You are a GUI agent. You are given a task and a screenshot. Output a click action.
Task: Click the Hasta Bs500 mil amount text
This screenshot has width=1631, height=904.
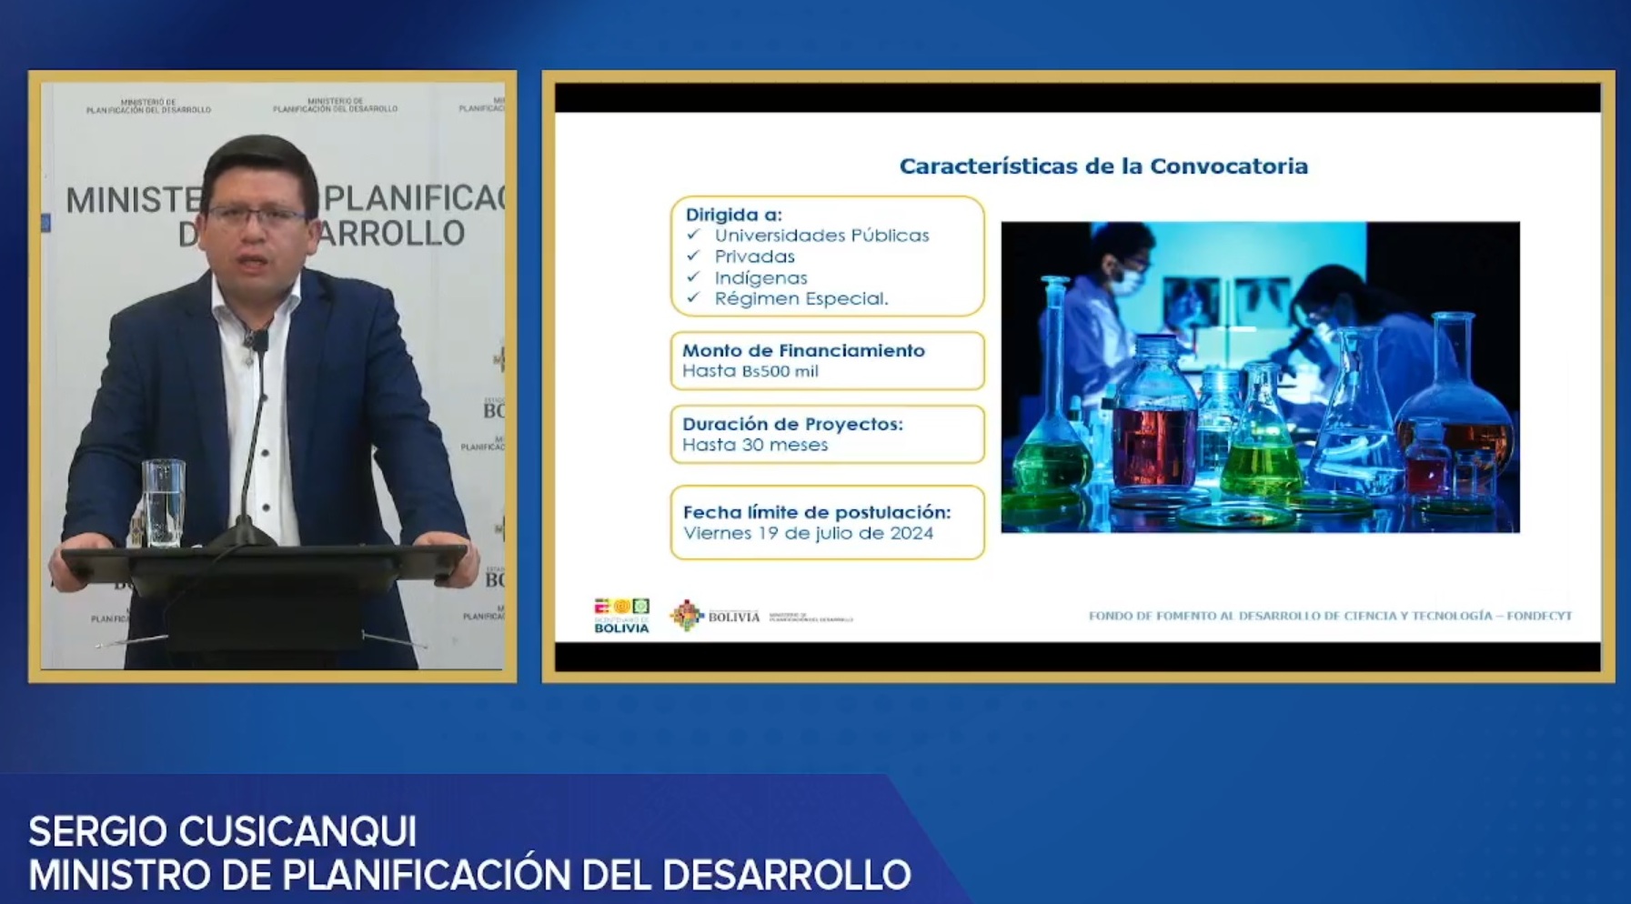coord(749,371)
